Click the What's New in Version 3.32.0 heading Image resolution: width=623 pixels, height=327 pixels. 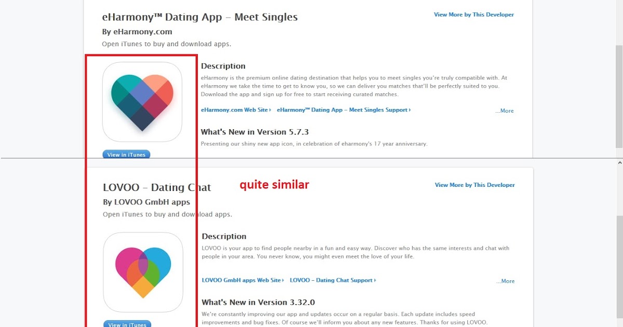point(259,302)
